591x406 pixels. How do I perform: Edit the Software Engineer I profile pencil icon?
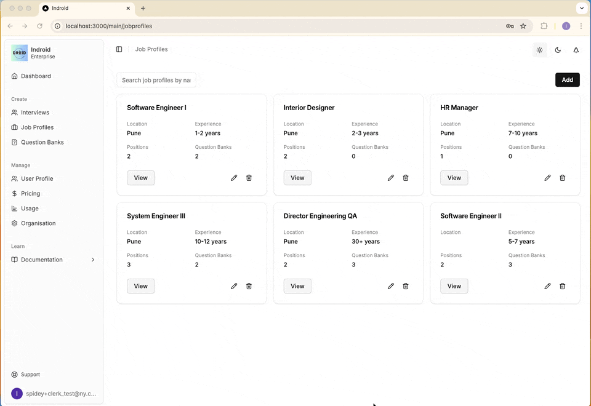click(234, 178)
